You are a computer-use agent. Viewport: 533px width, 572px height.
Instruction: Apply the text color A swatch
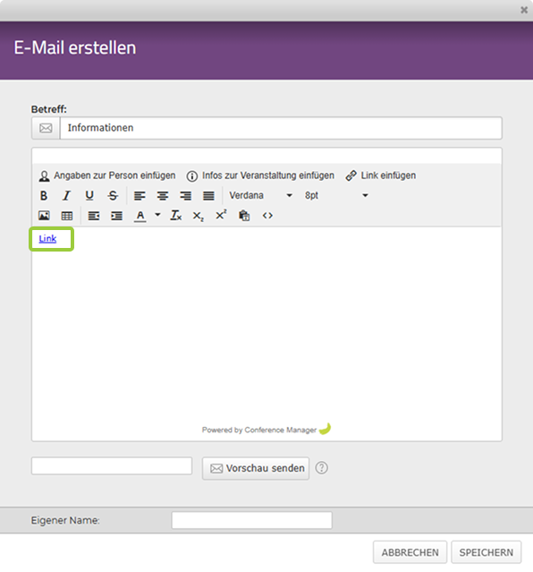pyautogui.click(x=140, y=216)
